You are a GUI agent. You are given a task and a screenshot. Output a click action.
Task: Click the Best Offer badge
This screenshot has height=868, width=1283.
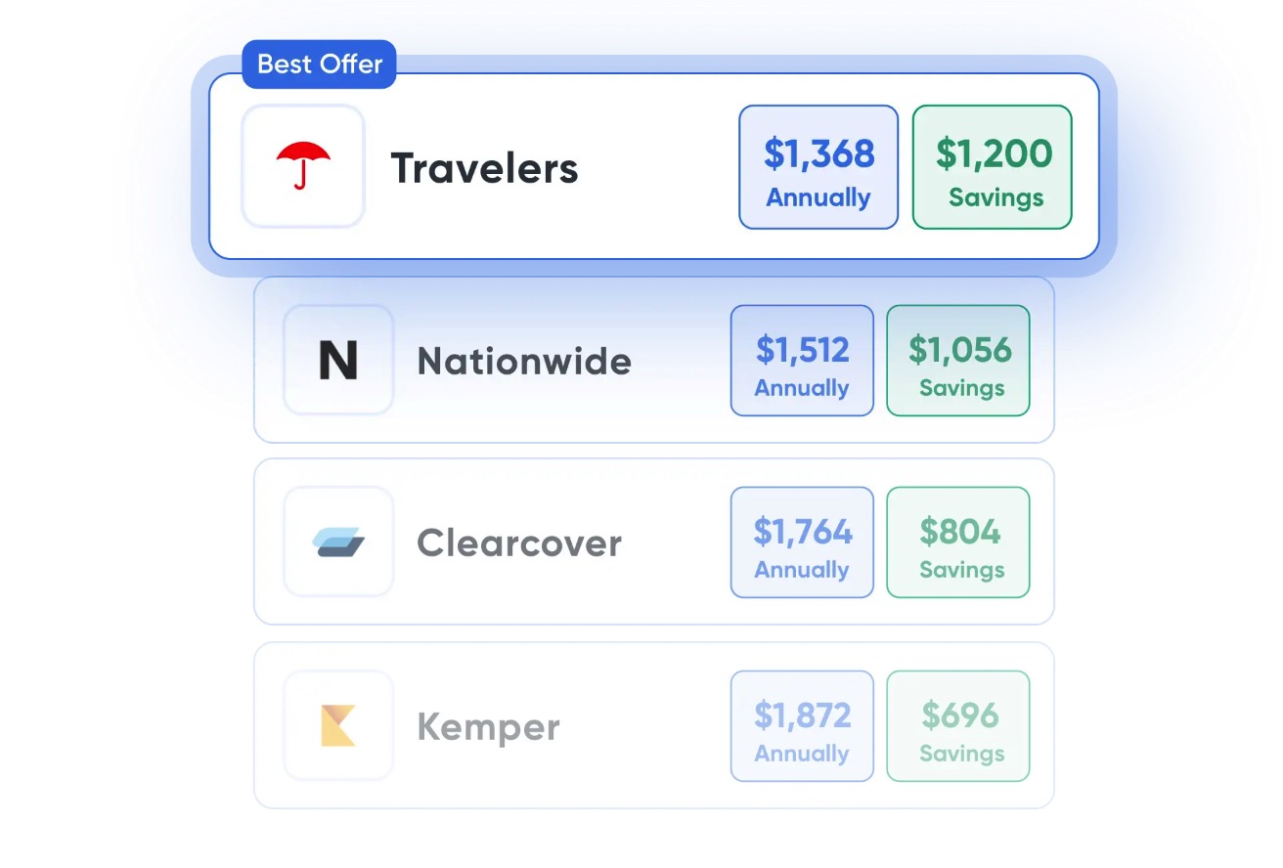(319, 65)
